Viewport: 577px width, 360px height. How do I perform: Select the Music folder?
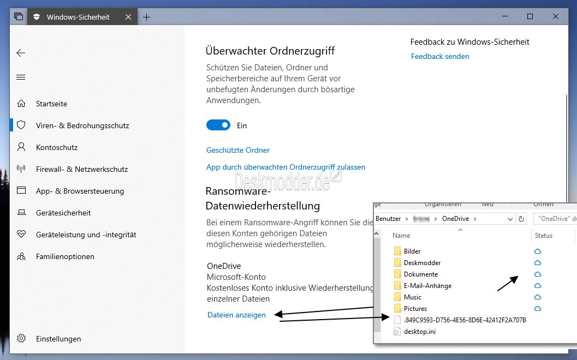[x=413, y=297]
